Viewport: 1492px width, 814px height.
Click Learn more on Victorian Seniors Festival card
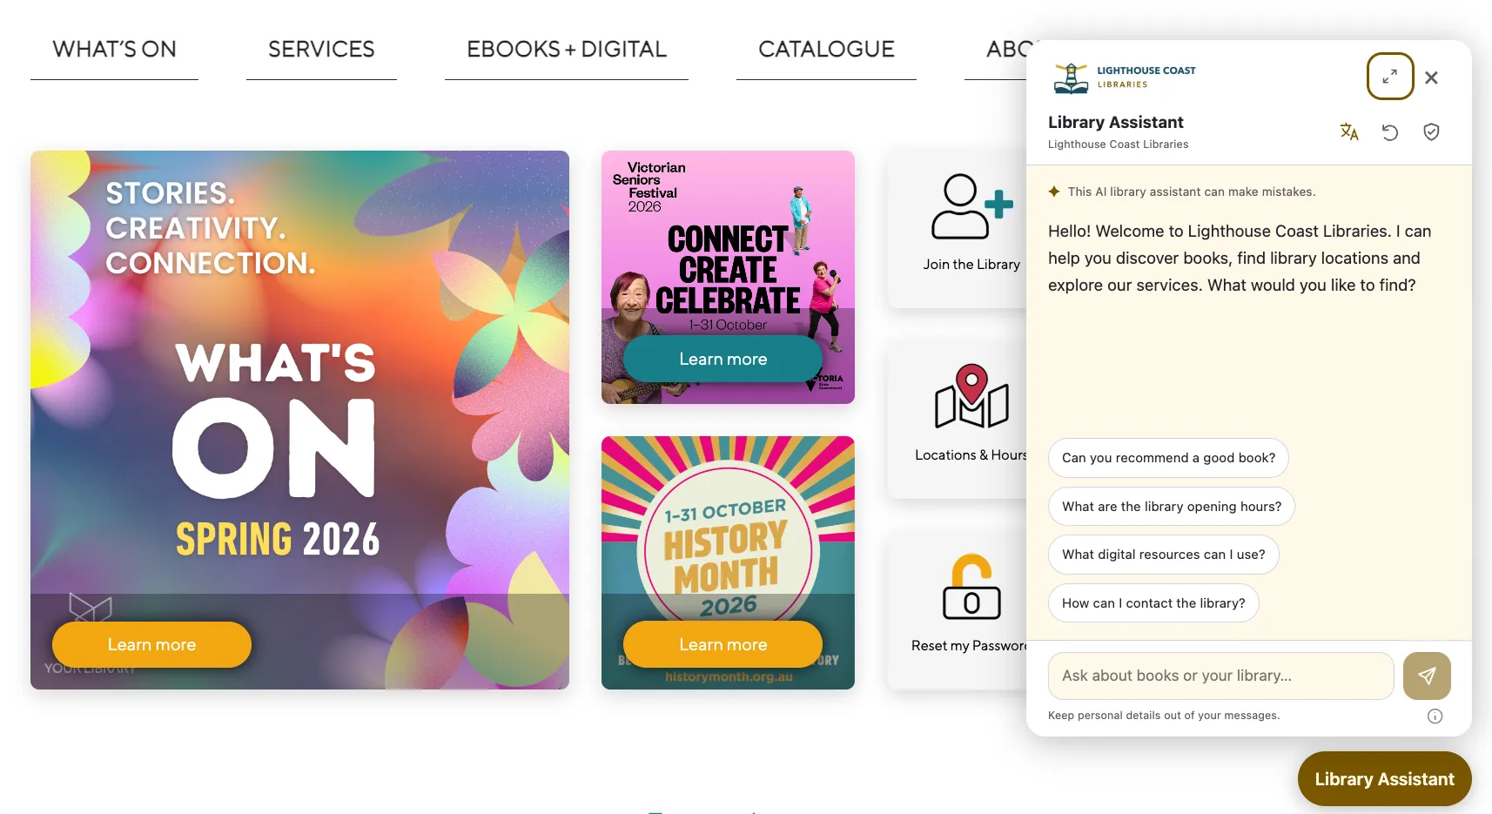722,359
